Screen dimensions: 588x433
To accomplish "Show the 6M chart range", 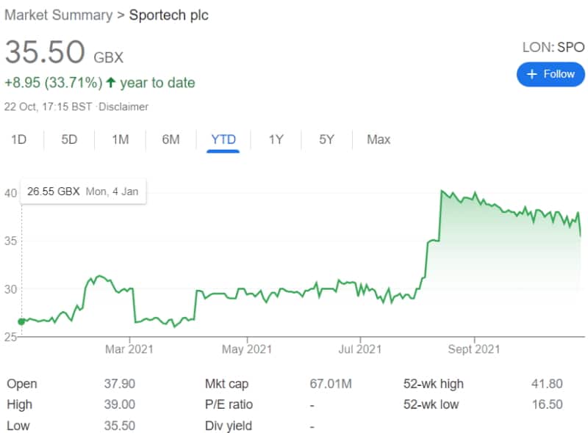I will pos(171,139).
